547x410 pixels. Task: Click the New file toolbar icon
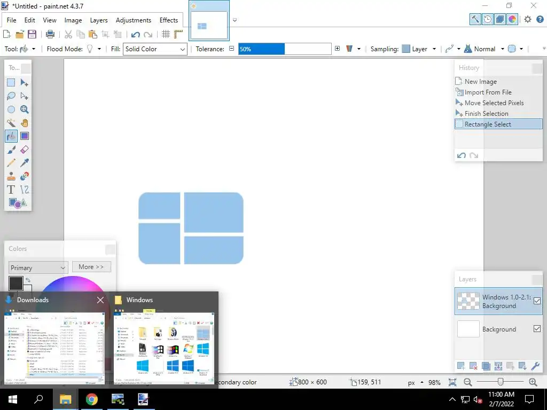(x=6, y=34)
